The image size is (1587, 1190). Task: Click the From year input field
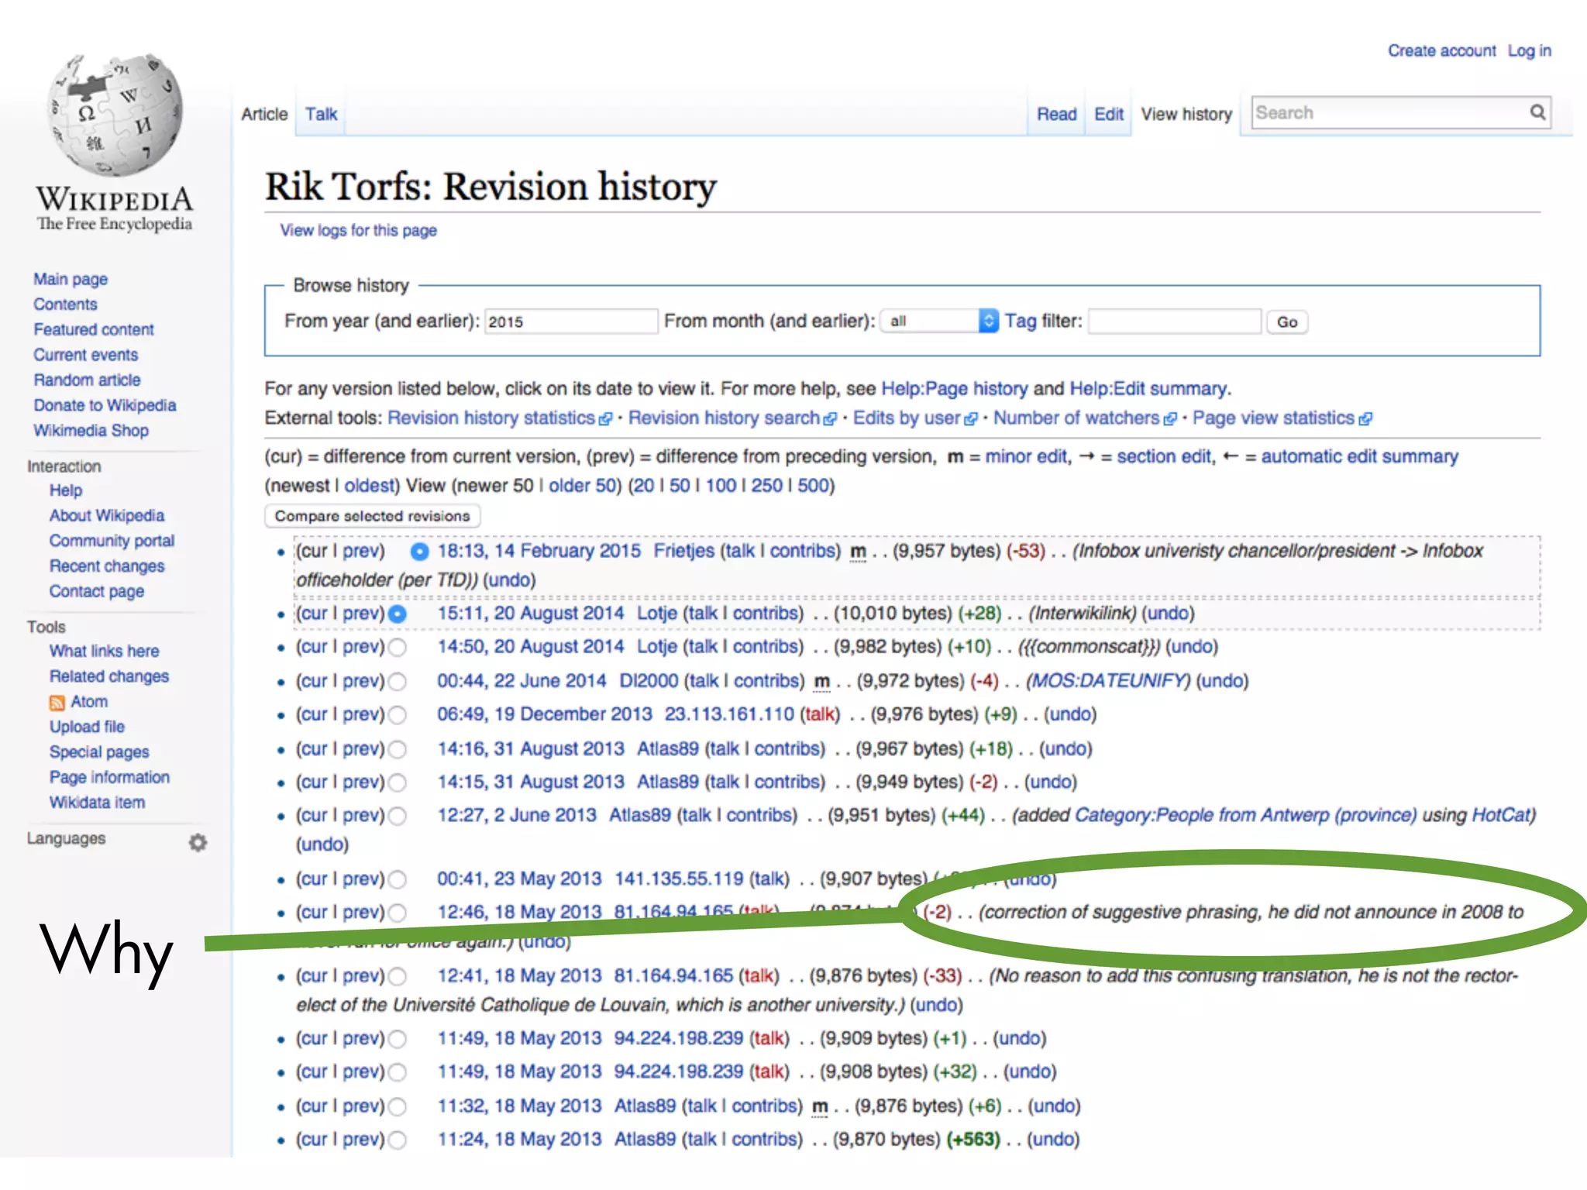pyautogui.click(x=570, y=322)
